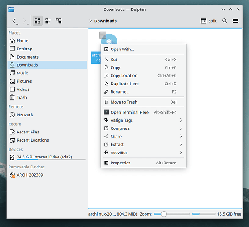
Task: Switch to Compact view mode
Action: [48, 21]
